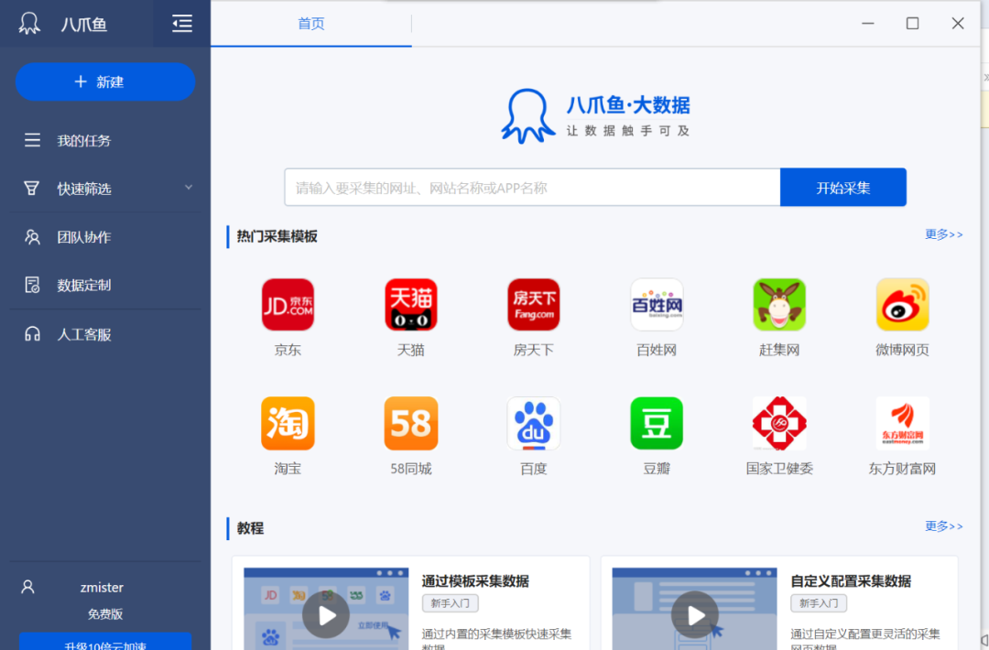Click the 数据定制 document icon

(x=32, y=285)
